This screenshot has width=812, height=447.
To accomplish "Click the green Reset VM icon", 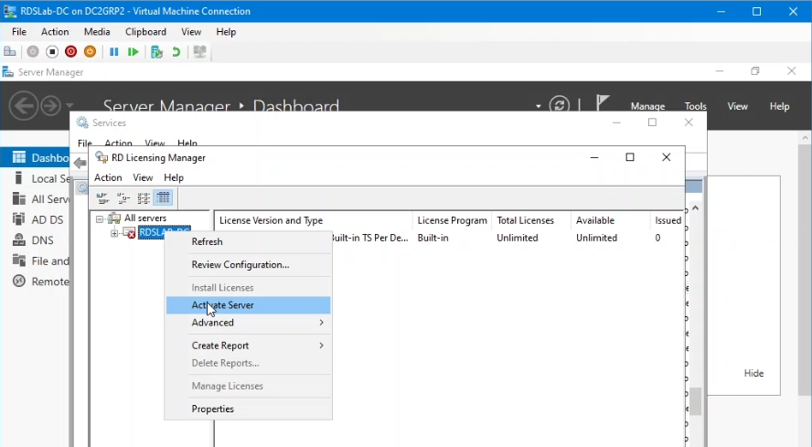I will [x=134, y=52].
